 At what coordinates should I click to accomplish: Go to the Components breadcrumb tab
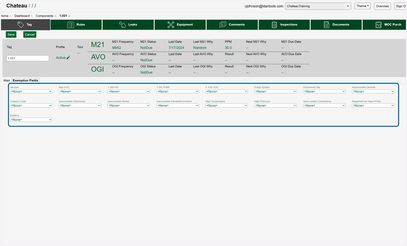click(x=44, y=16)
